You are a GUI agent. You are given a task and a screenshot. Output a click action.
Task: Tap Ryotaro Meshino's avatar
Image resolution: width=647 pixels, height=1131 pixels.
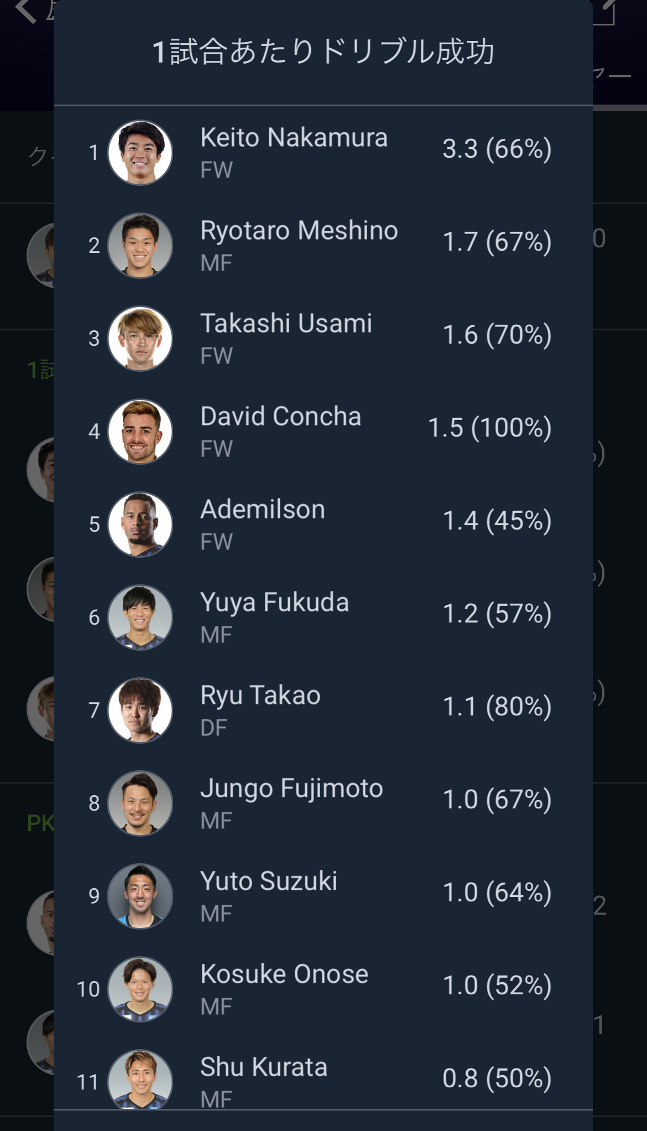pyautogui.click(x=140, y=246)
